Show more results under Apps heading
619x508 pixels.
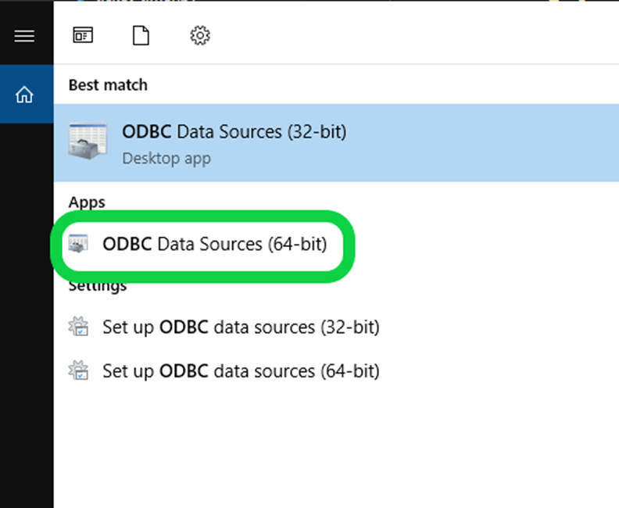tap(87, 202)
